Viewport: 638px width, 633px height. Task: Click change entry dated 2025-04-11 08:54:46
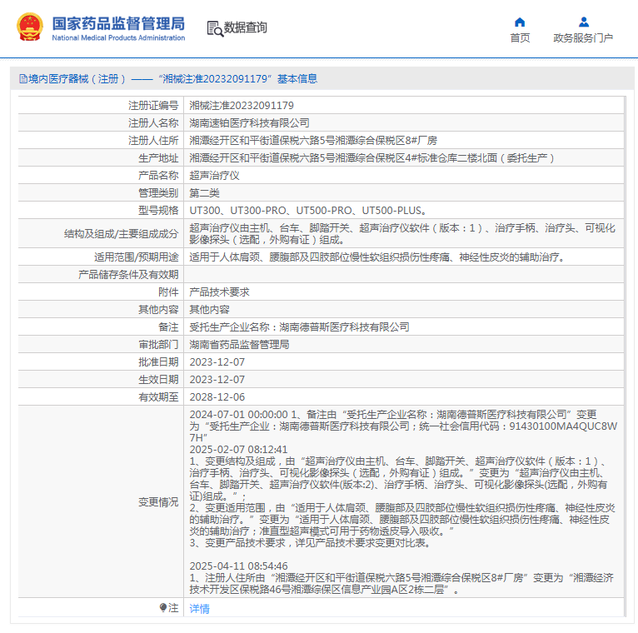point(401,578)
